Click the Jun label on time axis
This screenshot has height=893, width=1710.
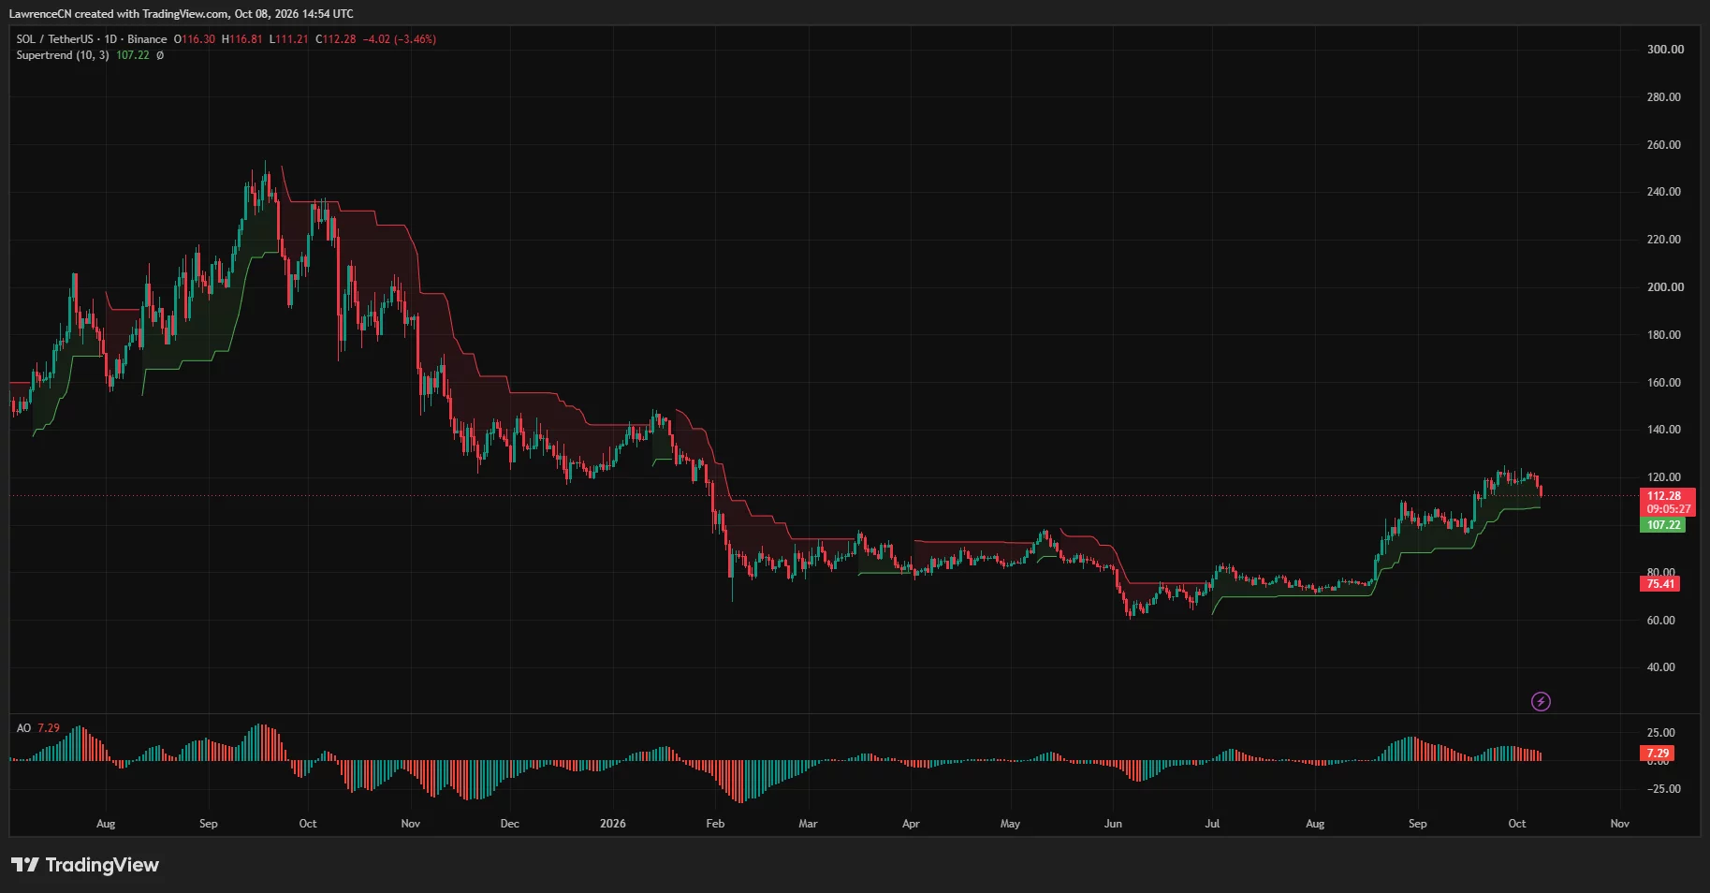1113,824
